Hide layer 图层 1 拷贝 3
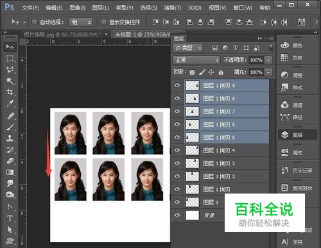 (x=177, y=163)
